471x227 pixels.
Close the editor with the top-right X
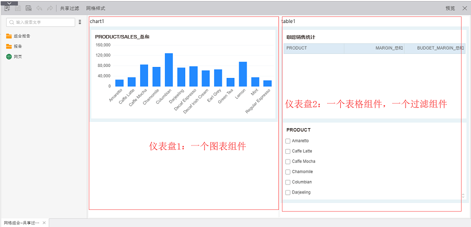point(464,8)
